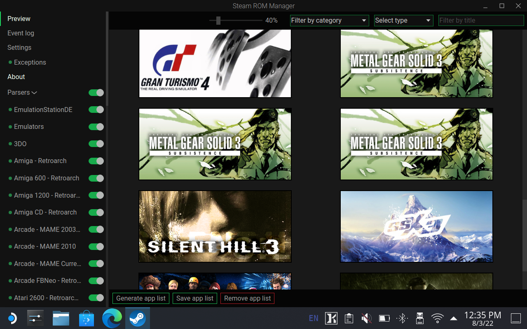This screenshot has height=329, width=527.
Task: Toggle the Arcade FBNeo parser switch
Action: pyautogui.click(x=96, y=281)
